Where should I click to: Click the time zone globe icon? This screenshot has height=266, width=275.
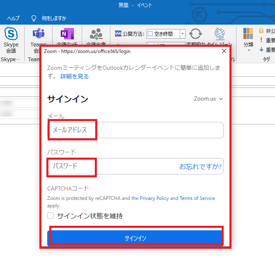[220, 33]
